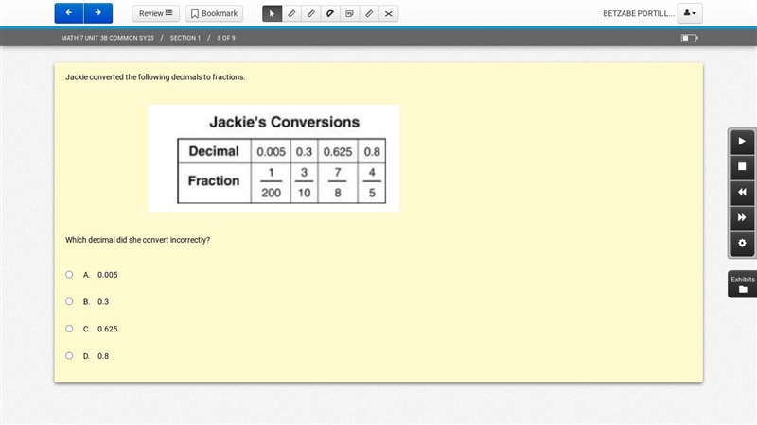This screenshot has width=757, height=425.
Task: Click the progress indicator in the gray bar
Action: click(x=690, y=38)
